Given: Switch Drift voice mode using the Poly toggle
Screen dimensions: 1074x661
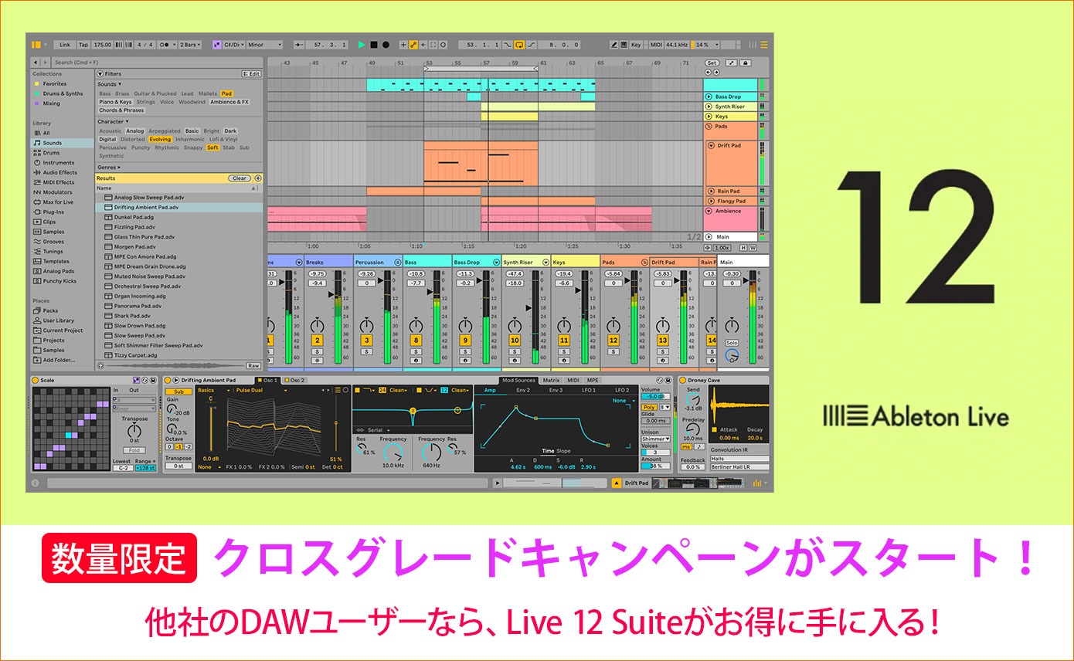Looking at the screenshot, I should [x=648, y=407].
